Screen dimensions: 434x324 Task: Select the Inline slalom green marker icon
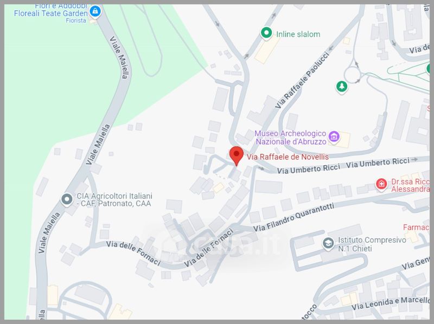266,33
